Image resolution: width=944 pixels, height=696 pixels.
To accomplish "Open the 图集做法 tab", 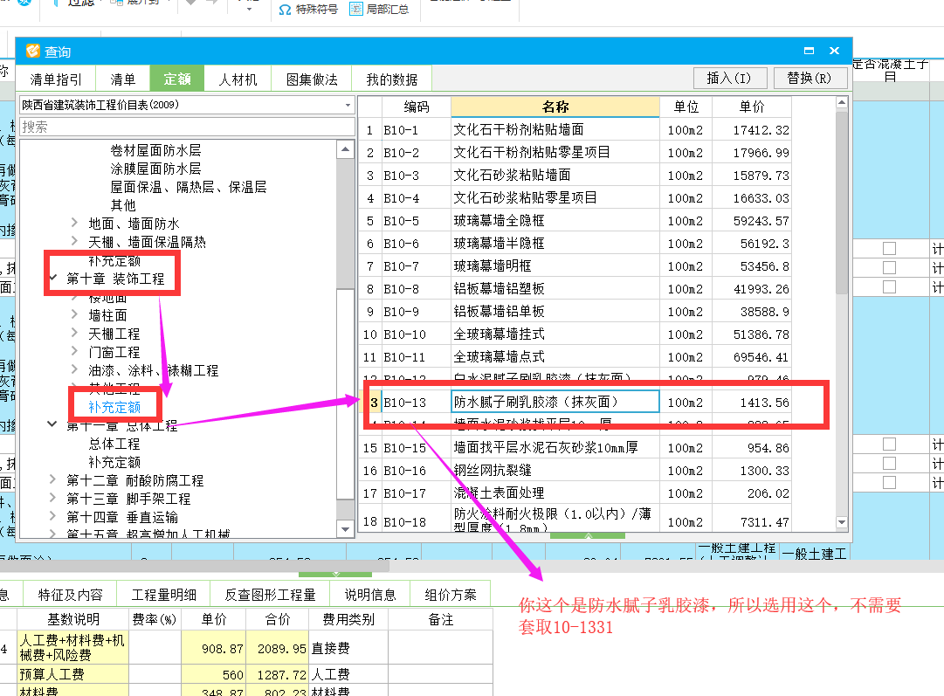I will pyautogui.click(x=312, y=79).
